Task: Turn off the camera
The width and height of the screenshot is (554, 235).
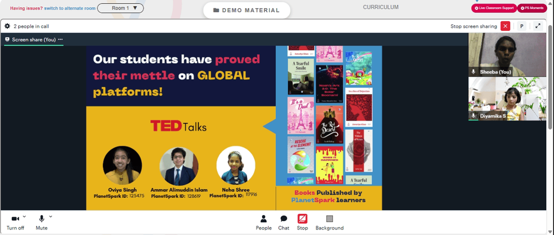Action: pos(15,223)
